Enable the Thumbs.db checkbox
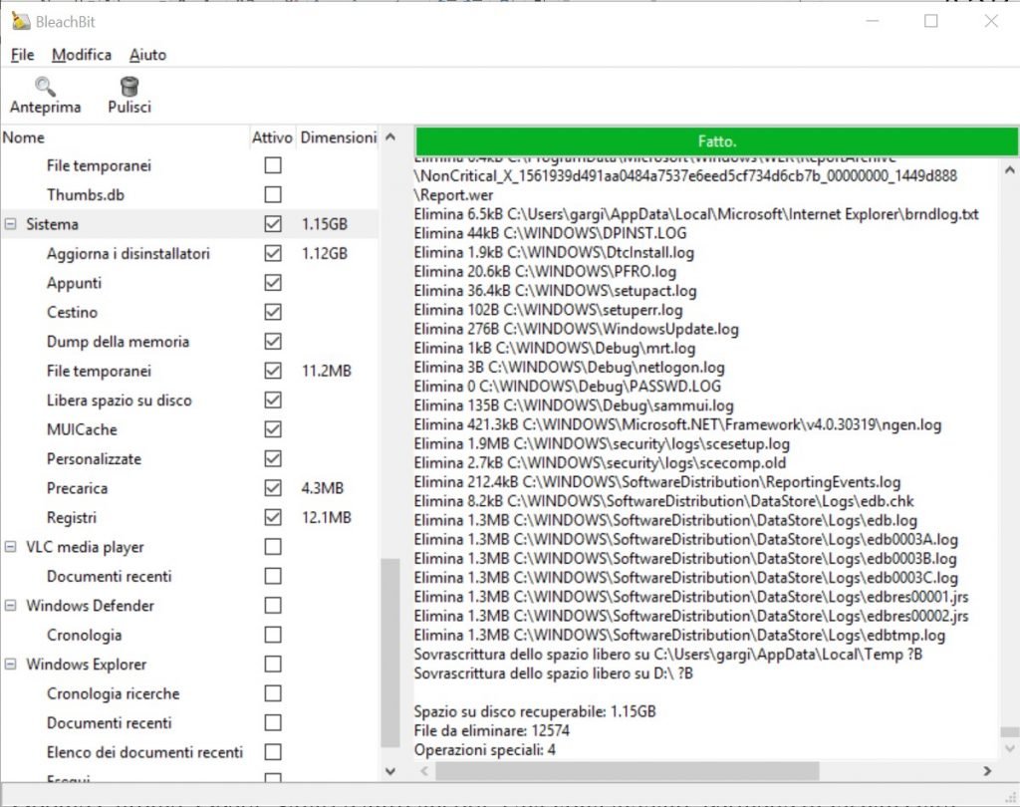 pyautogui.click(x=272, y=195)
